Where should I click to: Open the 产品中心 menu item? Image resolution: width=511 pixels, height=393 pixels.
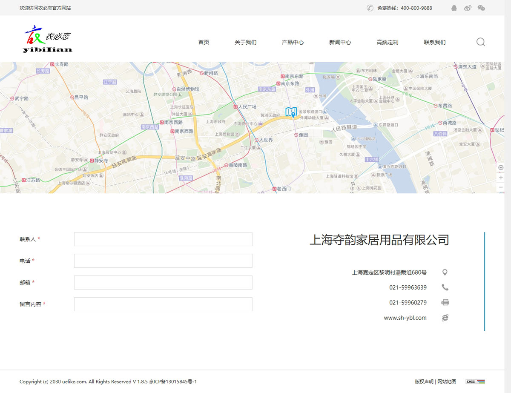pos(293,42)
